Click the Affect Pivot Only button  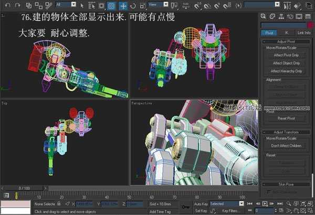pos(286,55)
